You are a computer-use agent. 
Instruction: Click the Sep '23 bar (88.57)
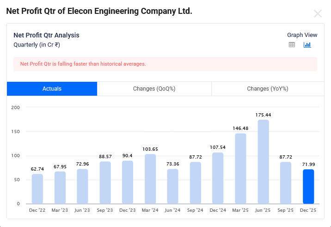pyautogui.click(x=105, y=183)
